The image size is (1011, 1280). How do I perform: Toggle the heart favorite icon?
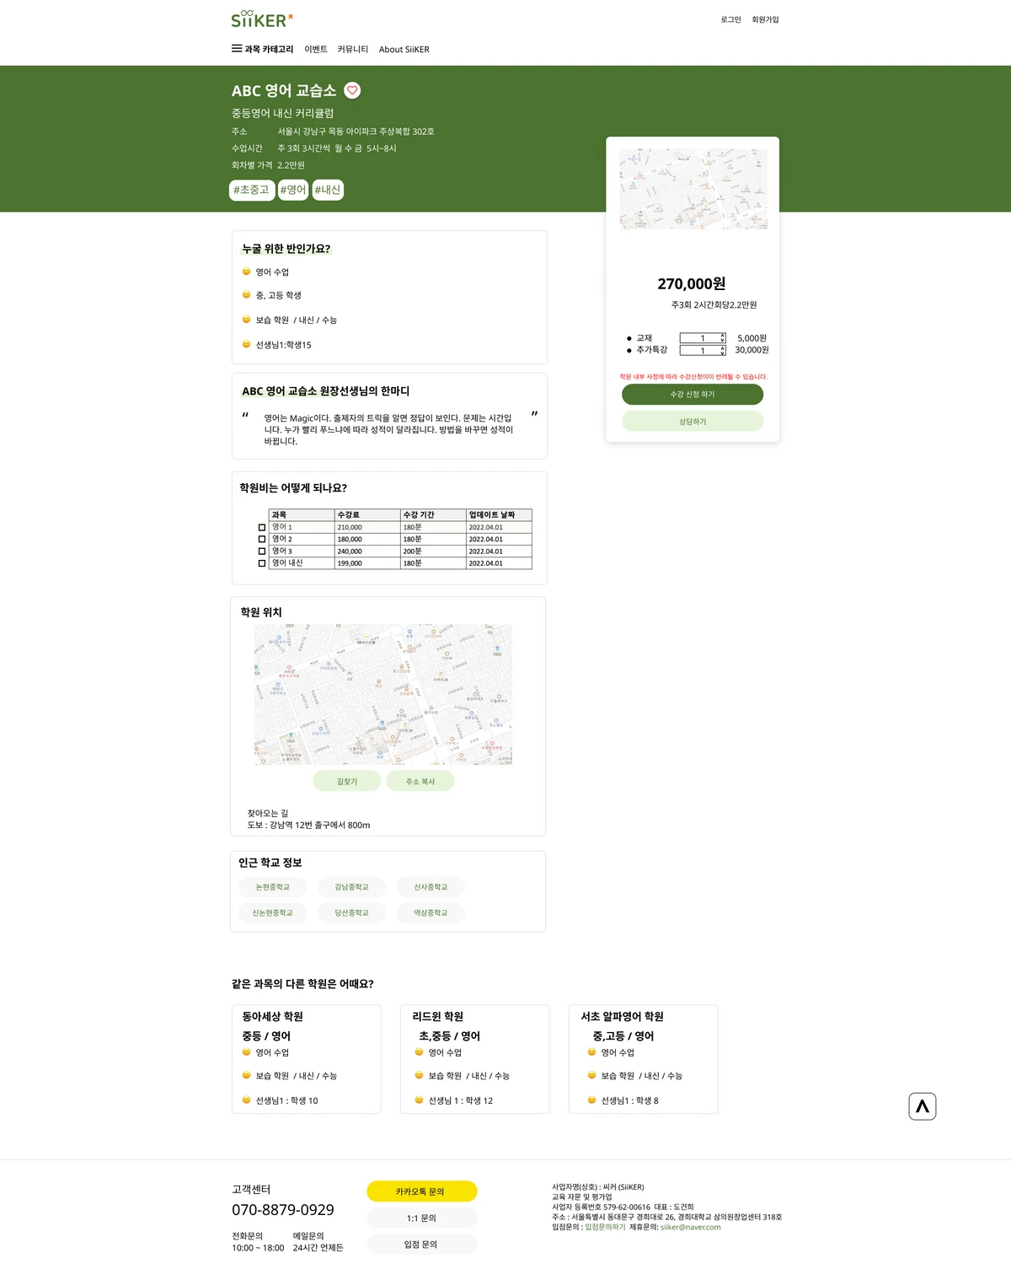tap(353, 90)
